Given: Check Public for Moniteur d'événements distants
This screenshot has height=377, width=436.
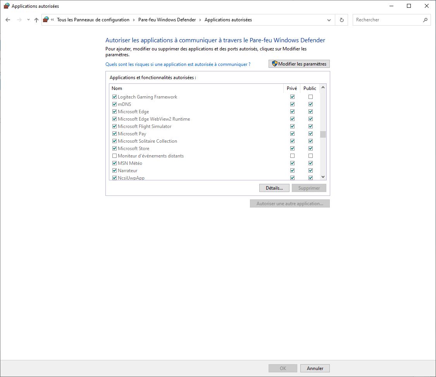Looking at the screenshot, I should pos(310,156).
